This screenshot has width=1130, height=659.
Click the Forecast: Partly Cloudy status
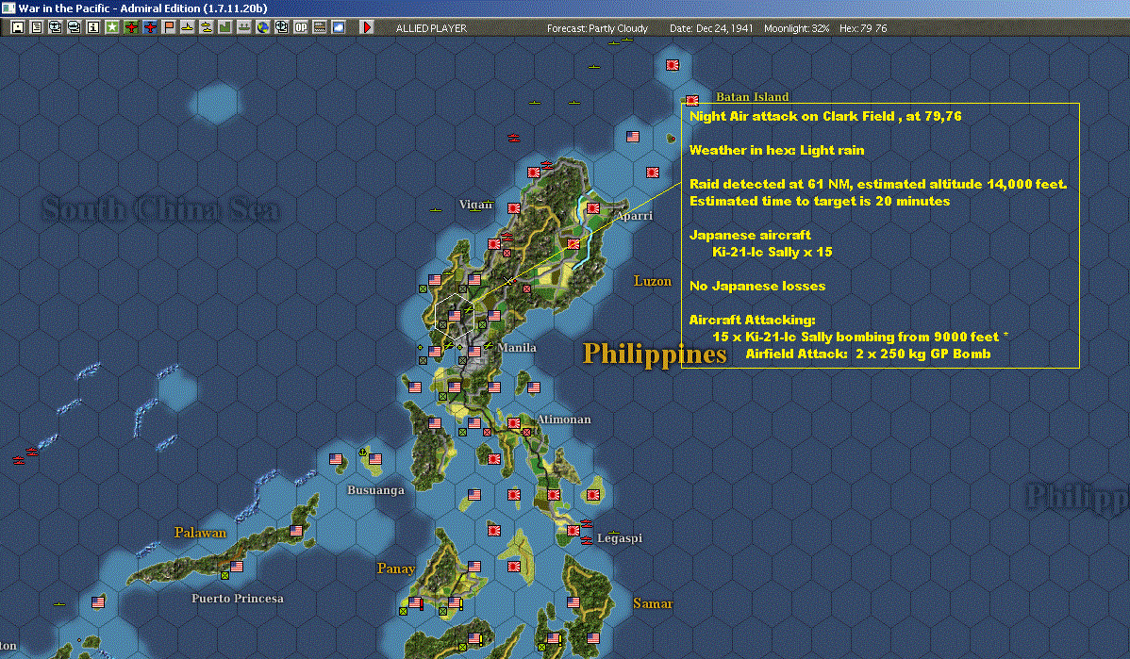(x=597, y=28)
